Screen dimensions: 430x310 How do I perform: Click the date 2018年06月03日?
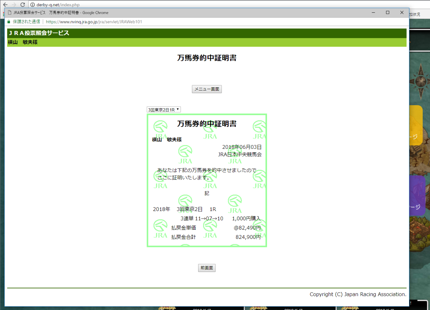click(x=242, y=147)
